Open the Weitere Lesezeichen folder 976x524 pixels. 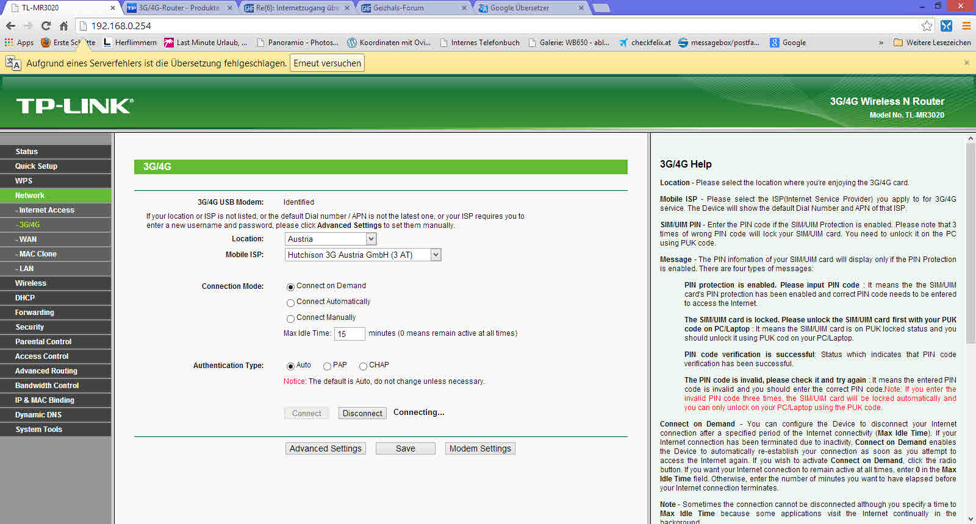(932, 43)
